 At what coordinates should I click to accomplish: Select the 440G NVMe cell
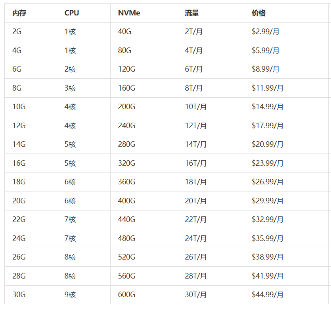pos(126,220)
